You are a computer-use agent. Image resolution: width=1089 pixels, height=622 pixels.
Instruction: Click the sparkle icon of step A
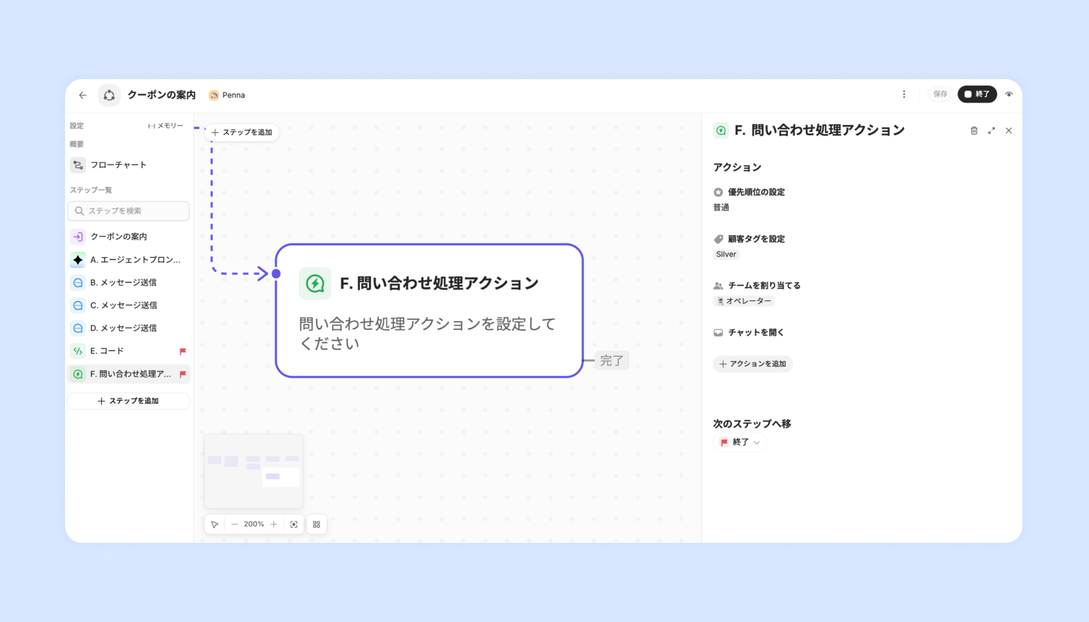point(78,259)
